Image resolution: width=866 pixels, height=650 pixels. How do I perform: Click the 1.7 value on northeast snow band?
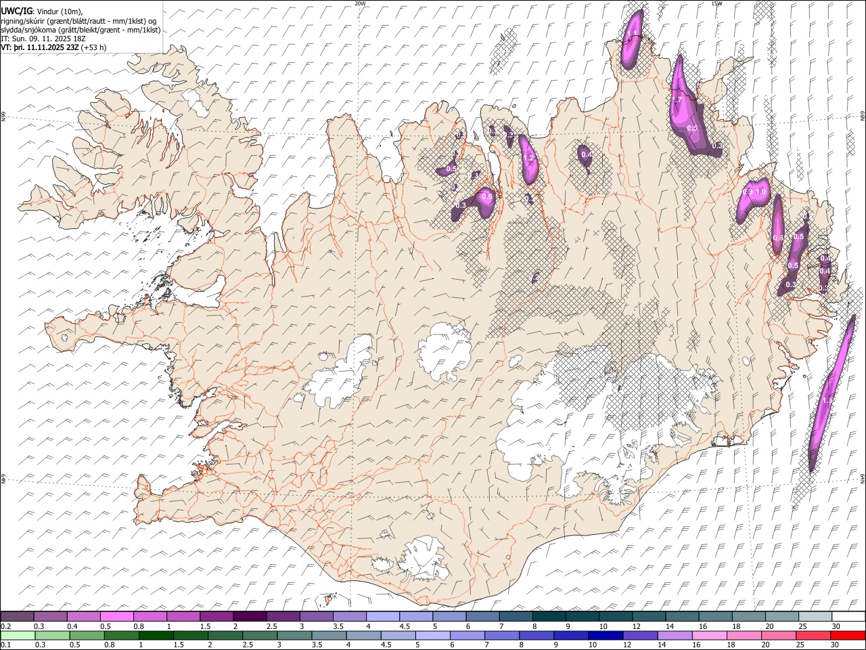point(677,100)
